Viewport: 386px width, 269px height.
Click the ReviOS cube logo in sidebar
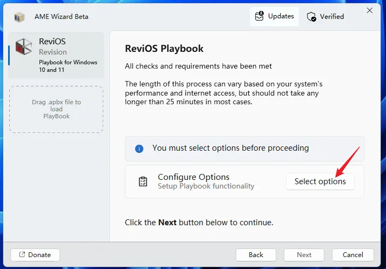[24, 48]
